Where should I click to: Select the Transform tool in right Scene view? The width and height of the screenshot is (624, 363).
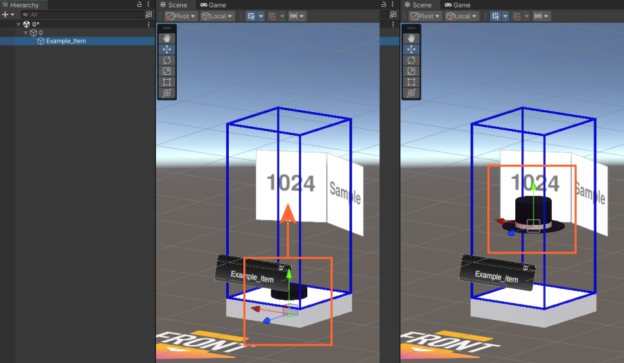[x=411, y=93]
